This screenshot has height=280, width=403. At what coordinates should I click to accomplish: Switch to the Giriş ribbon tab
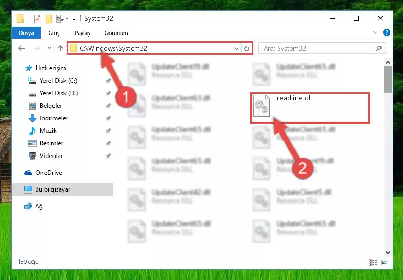(x=54, y=33)
